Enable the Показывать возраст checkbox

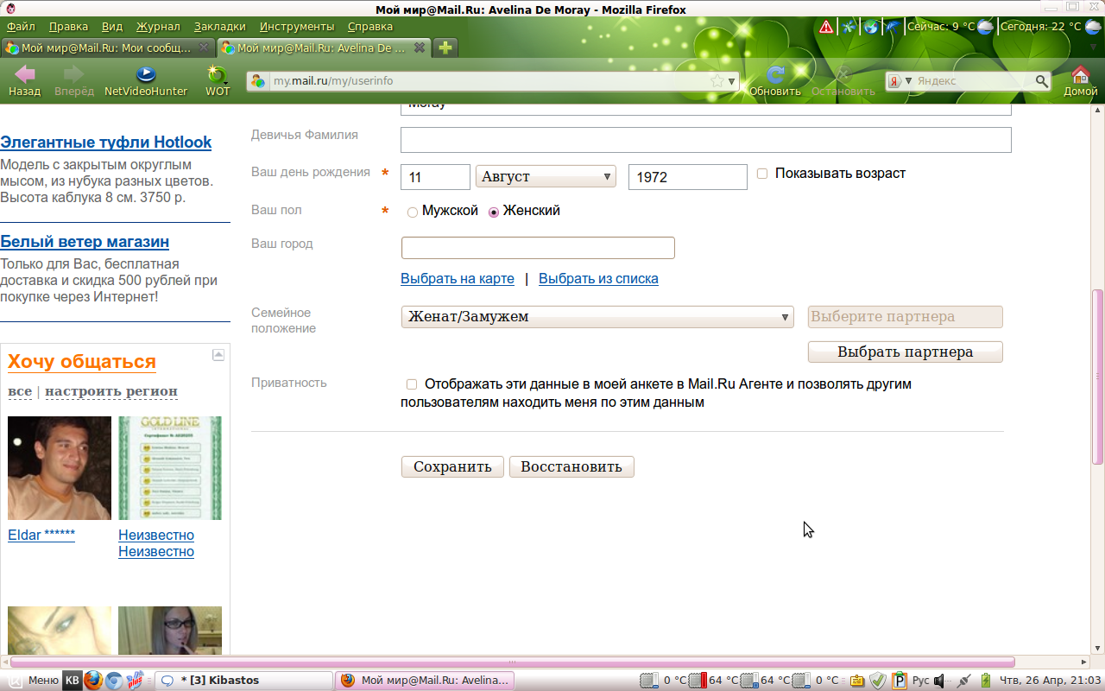pos(762,174)
